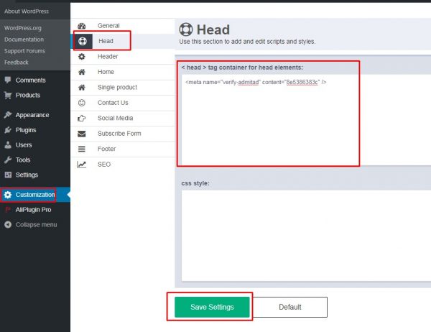Click the large Head title icon
Screen dimensions: 431x332
click(186, 29)
